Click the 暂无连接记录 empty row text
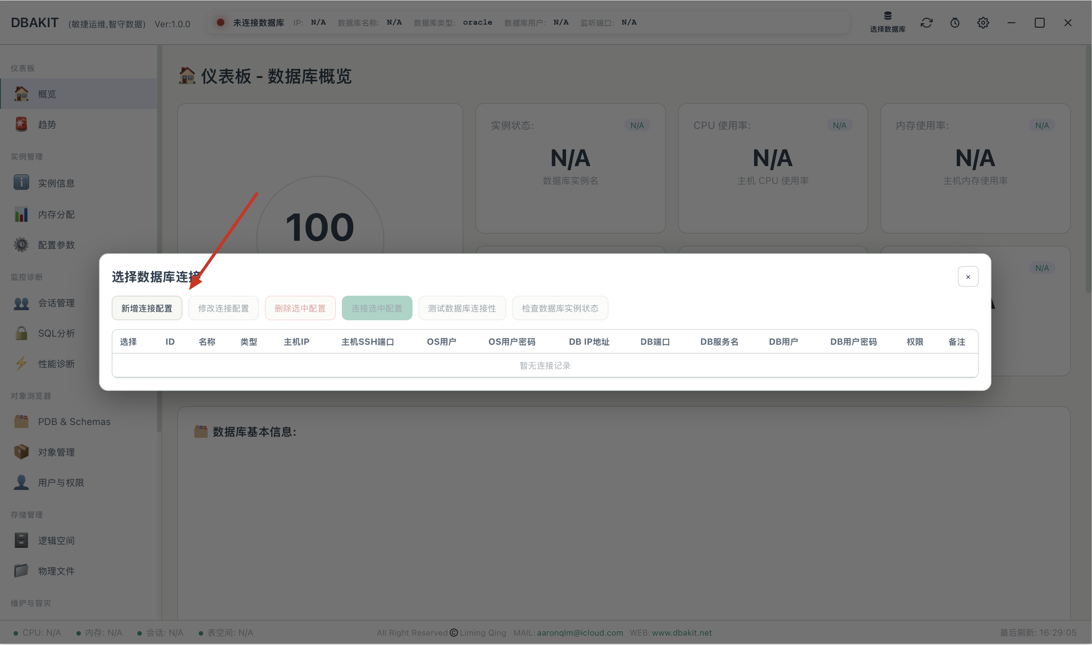Screen dimensions: 1092x645 point(545,365)
